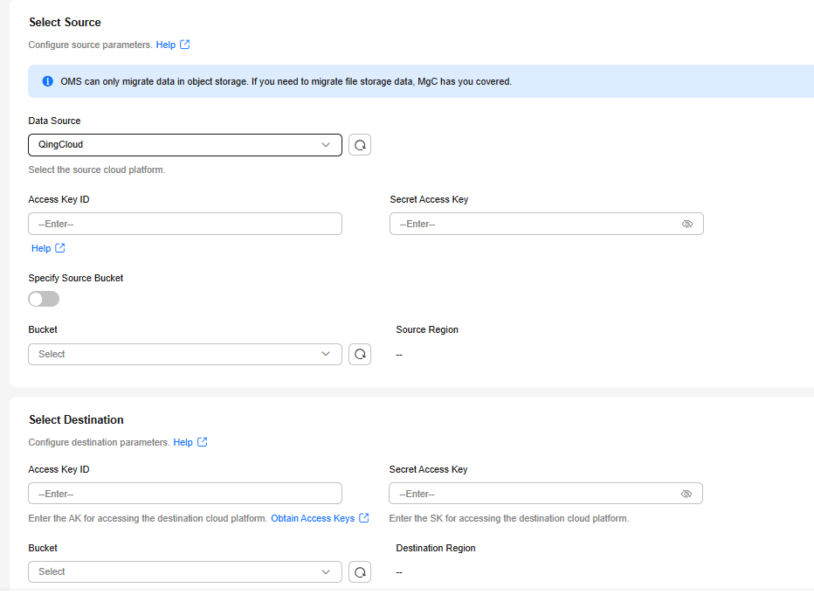
Task: Enable the Specify Source Bucket switch
Action: coord(44,299)
